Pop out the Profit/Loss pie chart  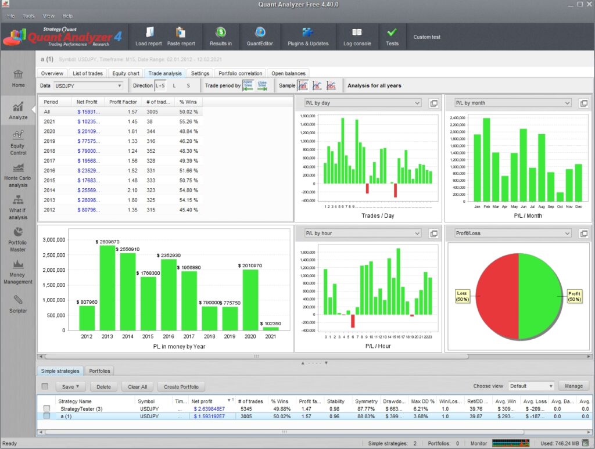(x=584, y=234)
